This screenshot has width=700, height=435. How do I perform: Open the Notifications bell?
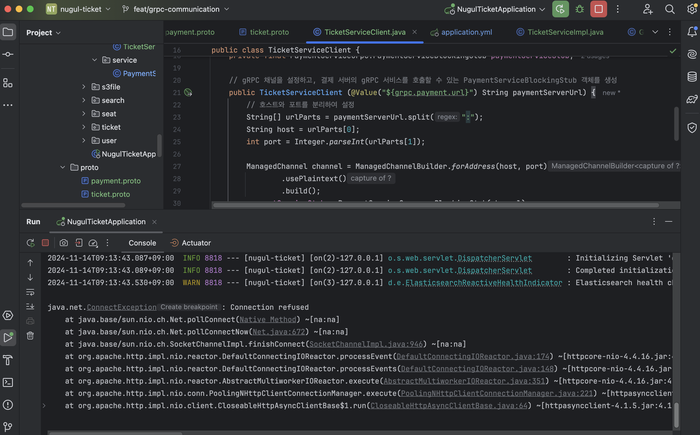pyautogui.click(x=692, y=32)
